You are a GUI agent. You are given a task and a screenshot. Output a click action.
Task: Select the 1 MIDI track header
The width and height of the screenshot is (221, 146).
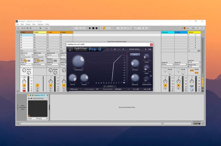point(27,32)
